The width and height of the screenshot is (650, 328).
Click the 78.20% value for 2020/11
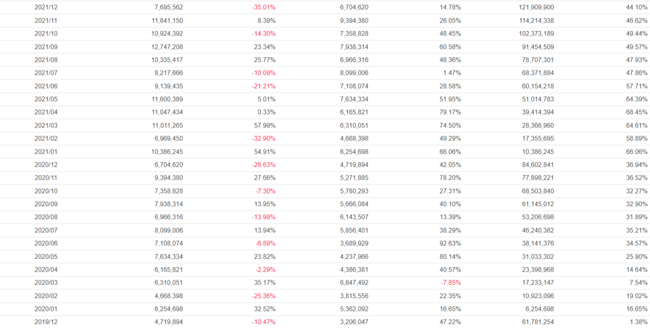tap(448, 178)
